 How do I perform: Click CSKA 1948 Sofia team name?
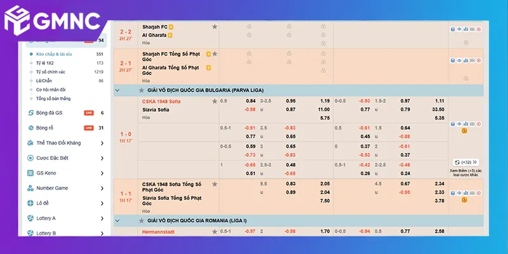click(161, 102)
